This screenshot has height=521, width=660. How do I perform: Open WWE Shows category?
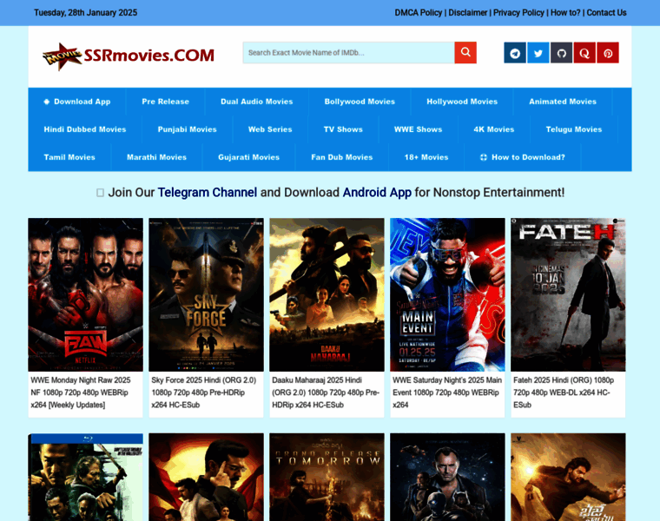[x=418, y=129]
